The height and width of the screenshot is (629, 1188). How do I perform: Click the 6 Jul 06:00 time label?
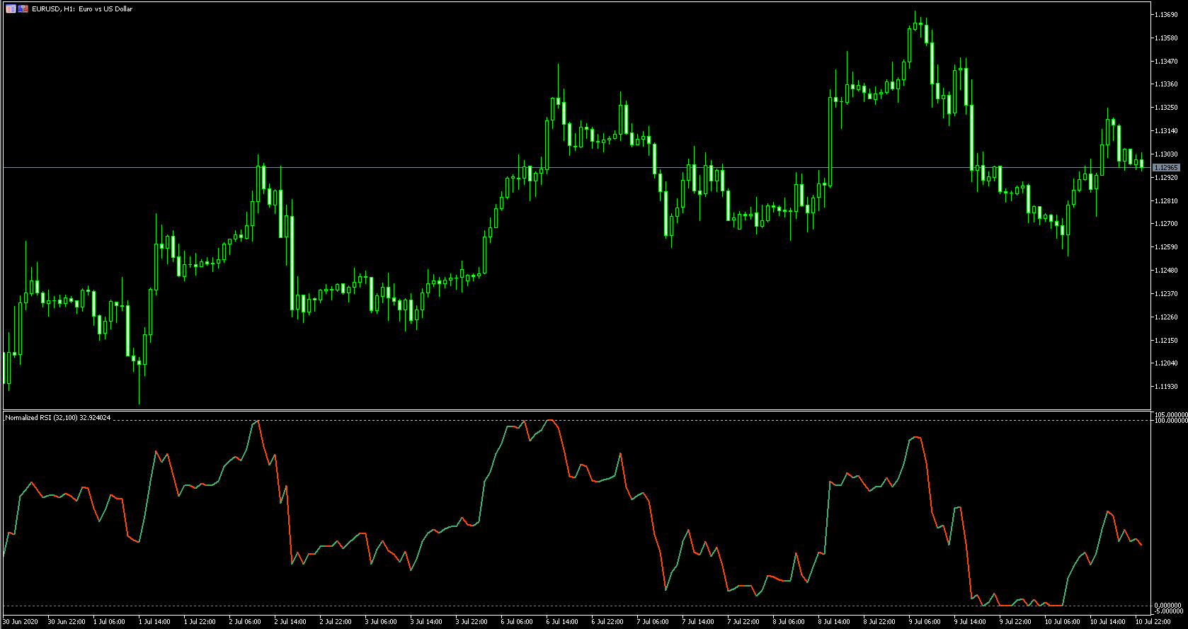pyautogui.click(x=517, y=622)
